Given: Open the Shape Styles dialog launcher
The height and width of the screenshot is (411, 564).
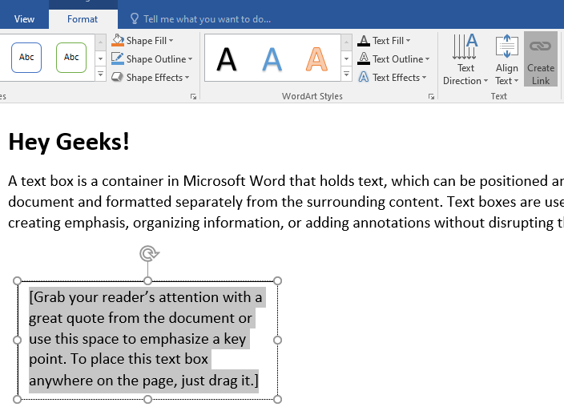Looking at the screenshot, I should coord(193,96).
